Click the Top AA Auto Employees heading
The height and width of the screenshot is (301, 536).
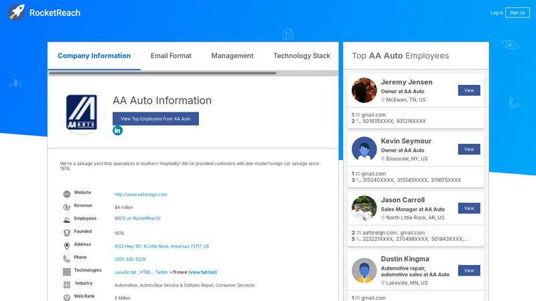tap(400, 56)
